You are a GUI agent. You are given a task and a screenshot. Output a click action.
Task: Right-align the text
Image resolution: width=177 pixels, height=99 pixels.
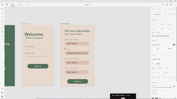[159, 73]
